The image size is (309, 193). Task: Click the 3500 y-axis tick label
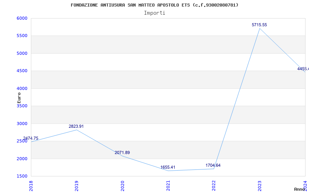(22, 106)
